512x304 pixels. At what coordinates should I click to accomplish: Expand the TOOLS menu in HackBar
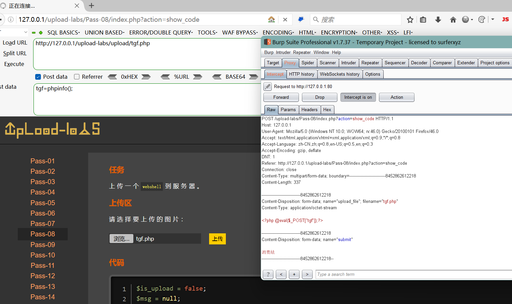tap(207, 32)
